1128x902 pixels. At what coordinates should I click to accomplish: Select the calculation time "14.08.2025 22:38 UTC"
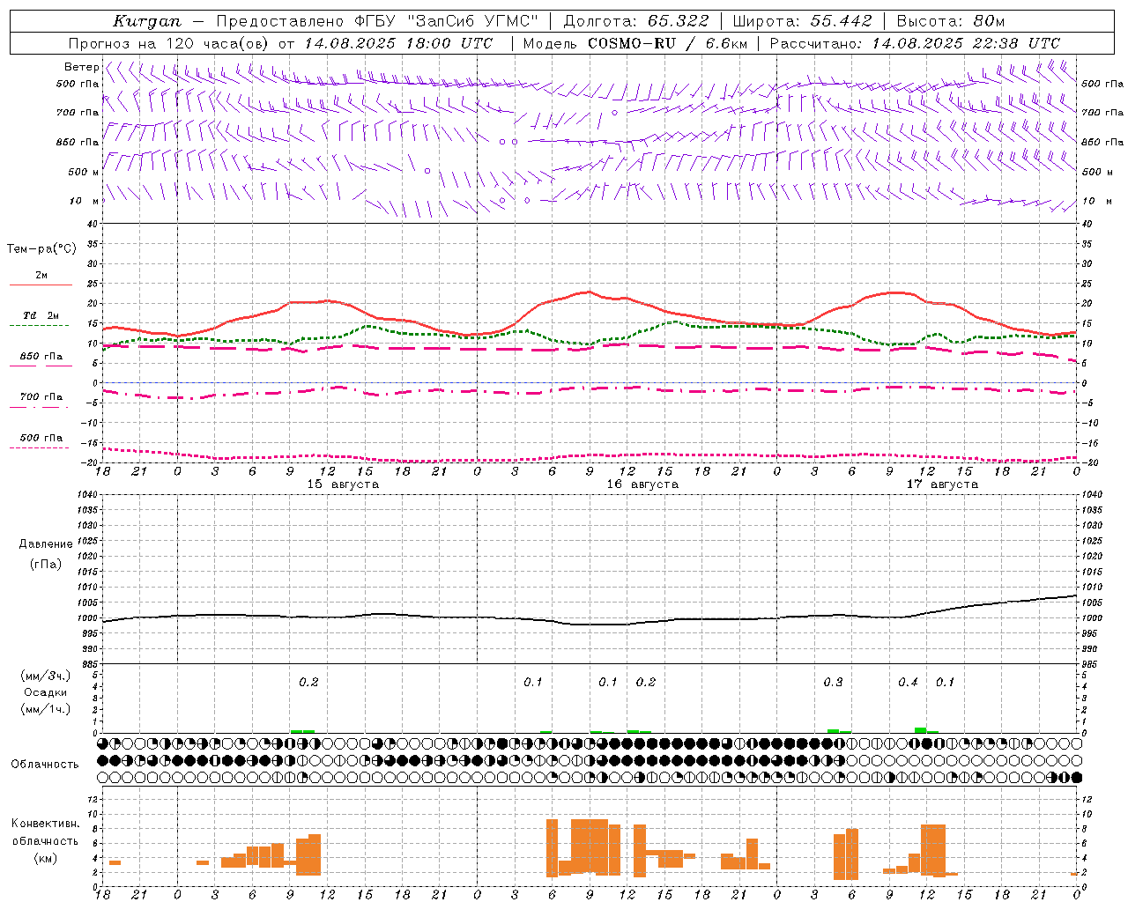pyautogui.click(x=966, y=43)
